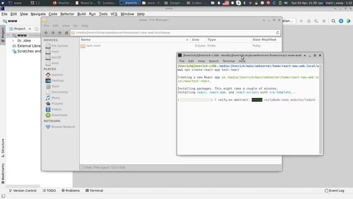Open the IDE File menu

click(x=4, y=14)
